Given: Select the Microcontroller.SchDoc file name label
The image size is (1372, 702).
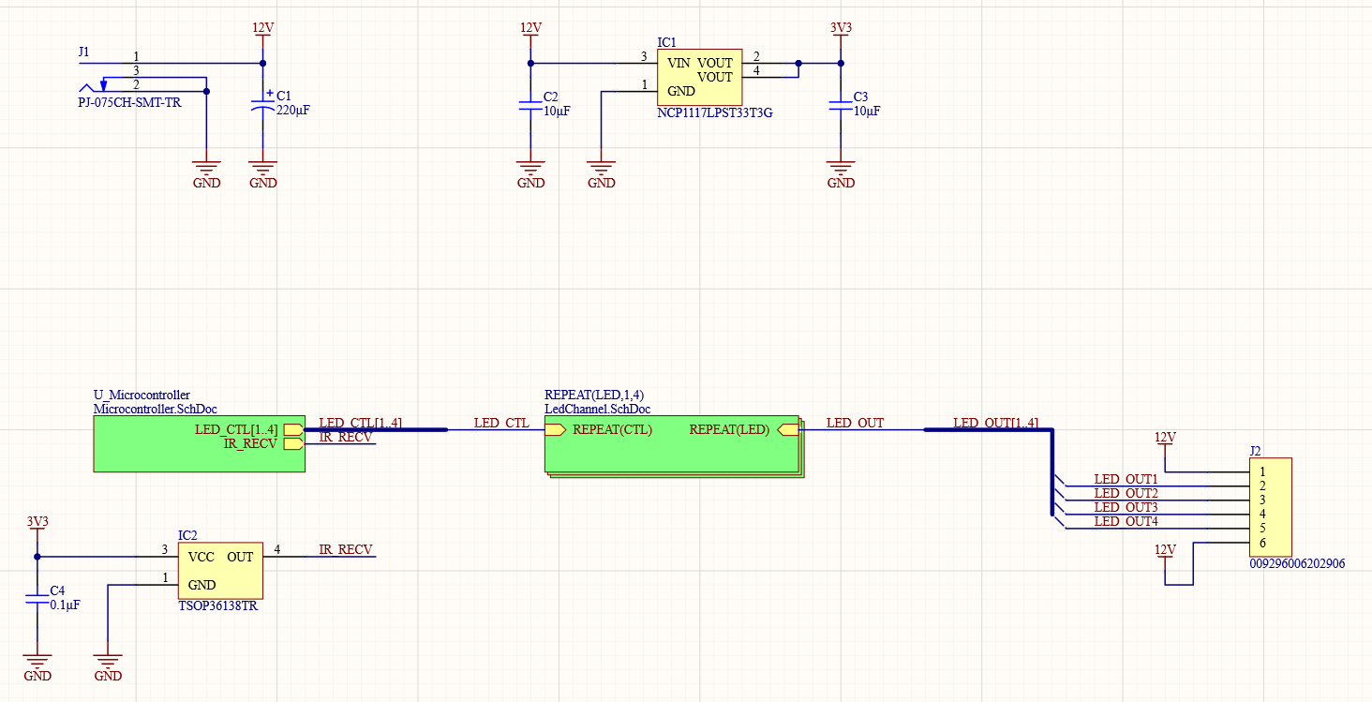Looking at the screenshot, I should pyautogui.click(x=155, y=409).
